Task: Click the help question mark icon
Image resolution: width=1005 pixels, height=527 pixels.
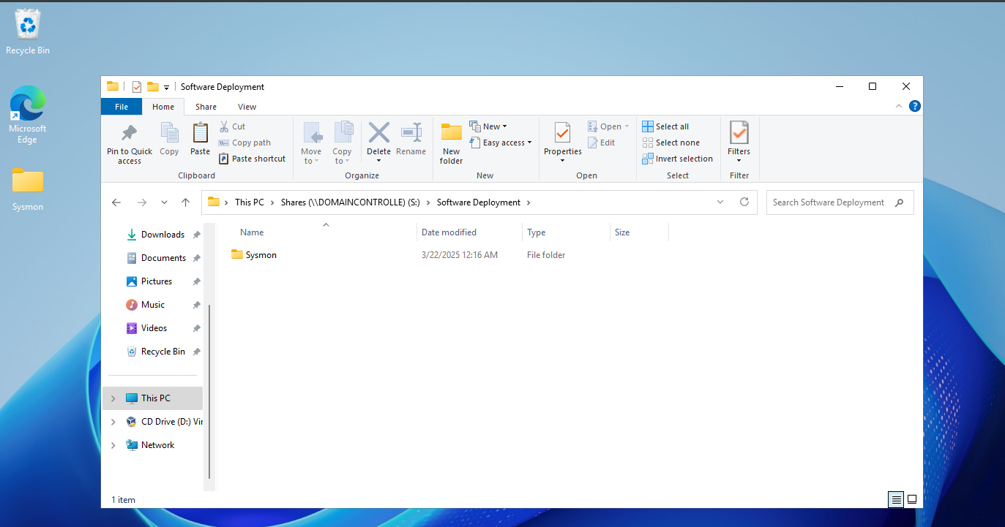Action: click(914, 107)
